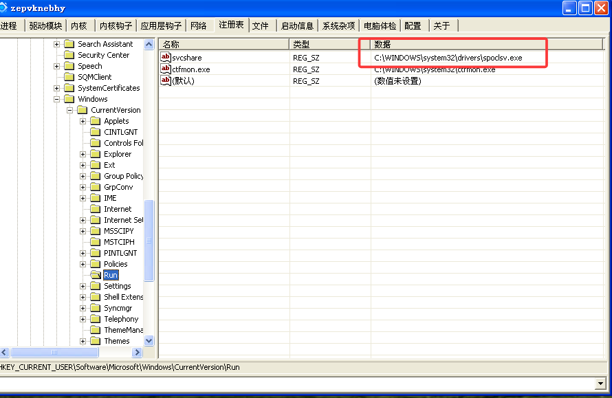This screenshot has width=612, height=398.
Task: Switch to the 驱动模块 tab
Action: pos(45,25)
